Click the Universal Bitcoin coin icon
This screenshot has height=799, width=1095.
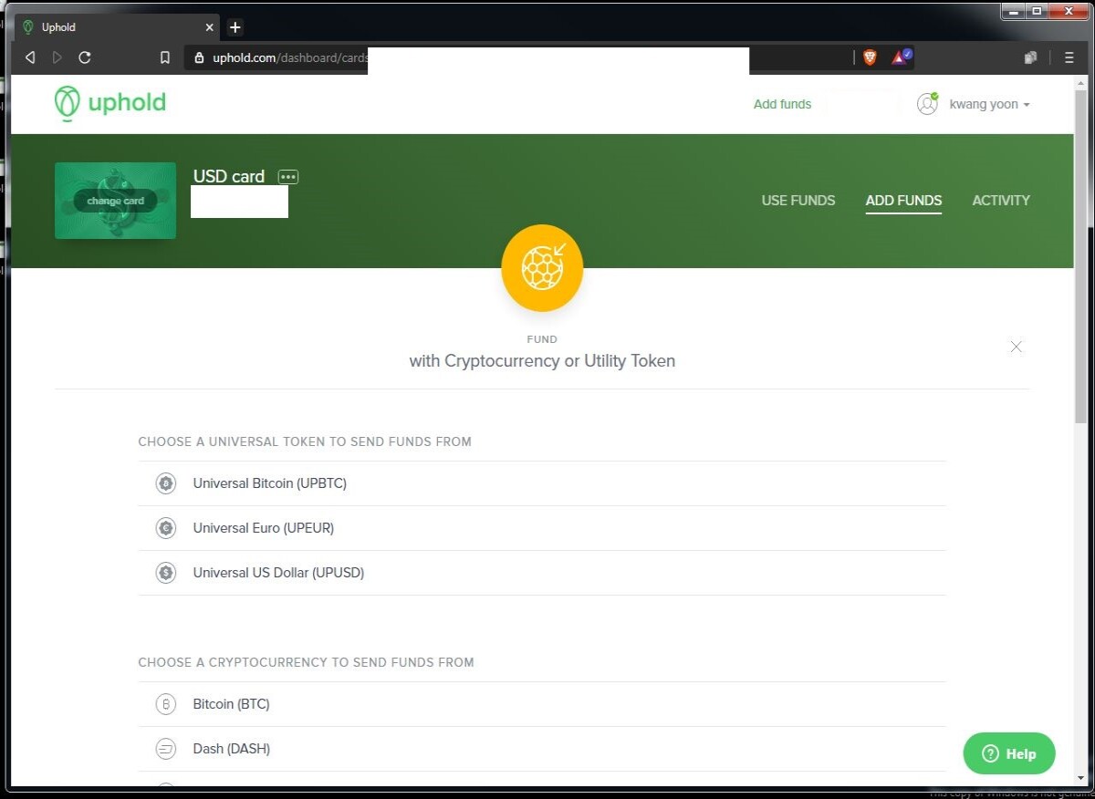tap(165, 483)
